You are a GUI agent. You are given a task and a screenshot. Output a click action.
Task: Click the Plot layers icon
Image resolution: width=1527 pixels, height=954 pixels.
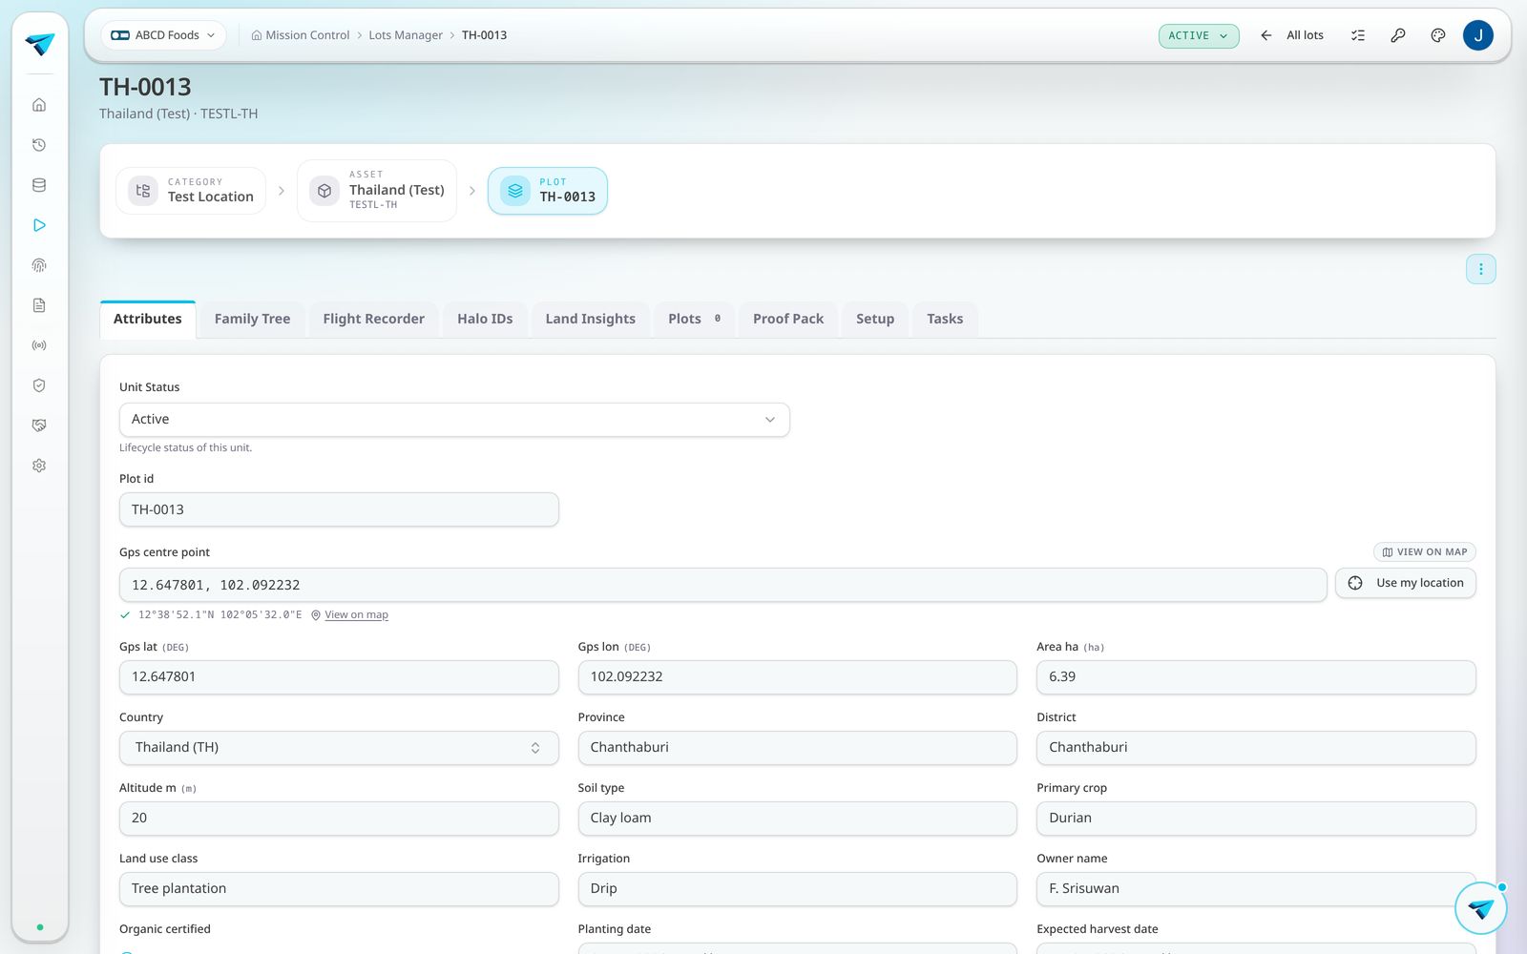pos(515,191)
